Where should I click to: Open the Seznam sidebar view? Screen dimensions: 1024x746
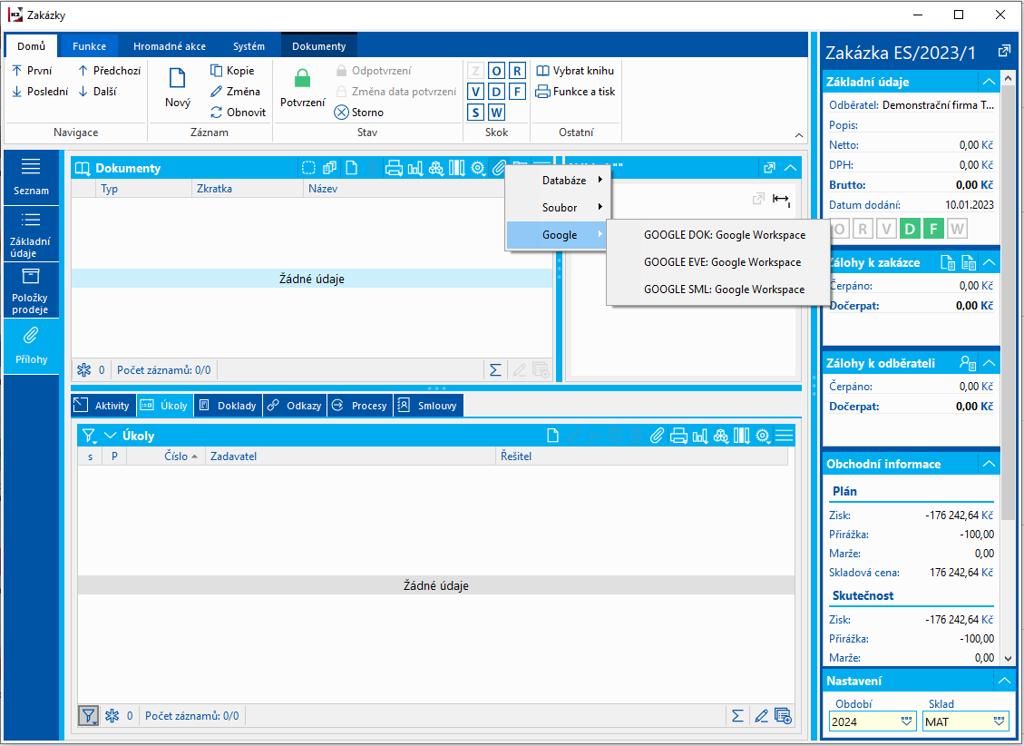click(x=31, y=177)
